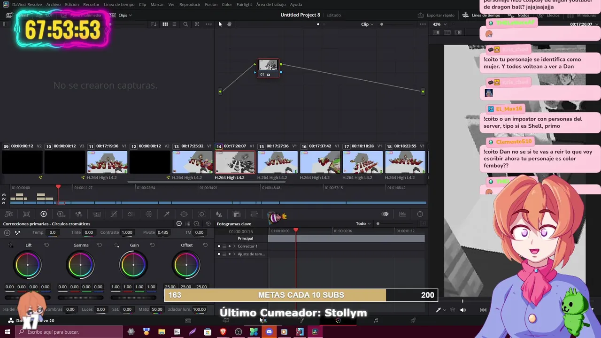Select clip 16 thumbnail in clip strip
The height and width of the screenshot is (338, 601).
click(x=320, y=162)
